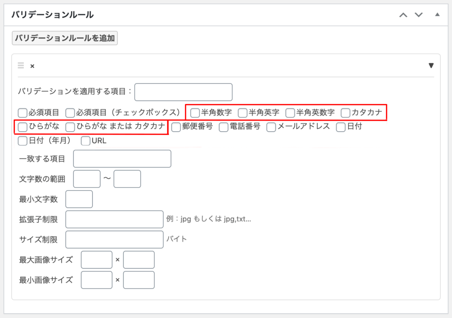Click the 文字数の範囲 label
452x318 pixels.
click(42, 179)
